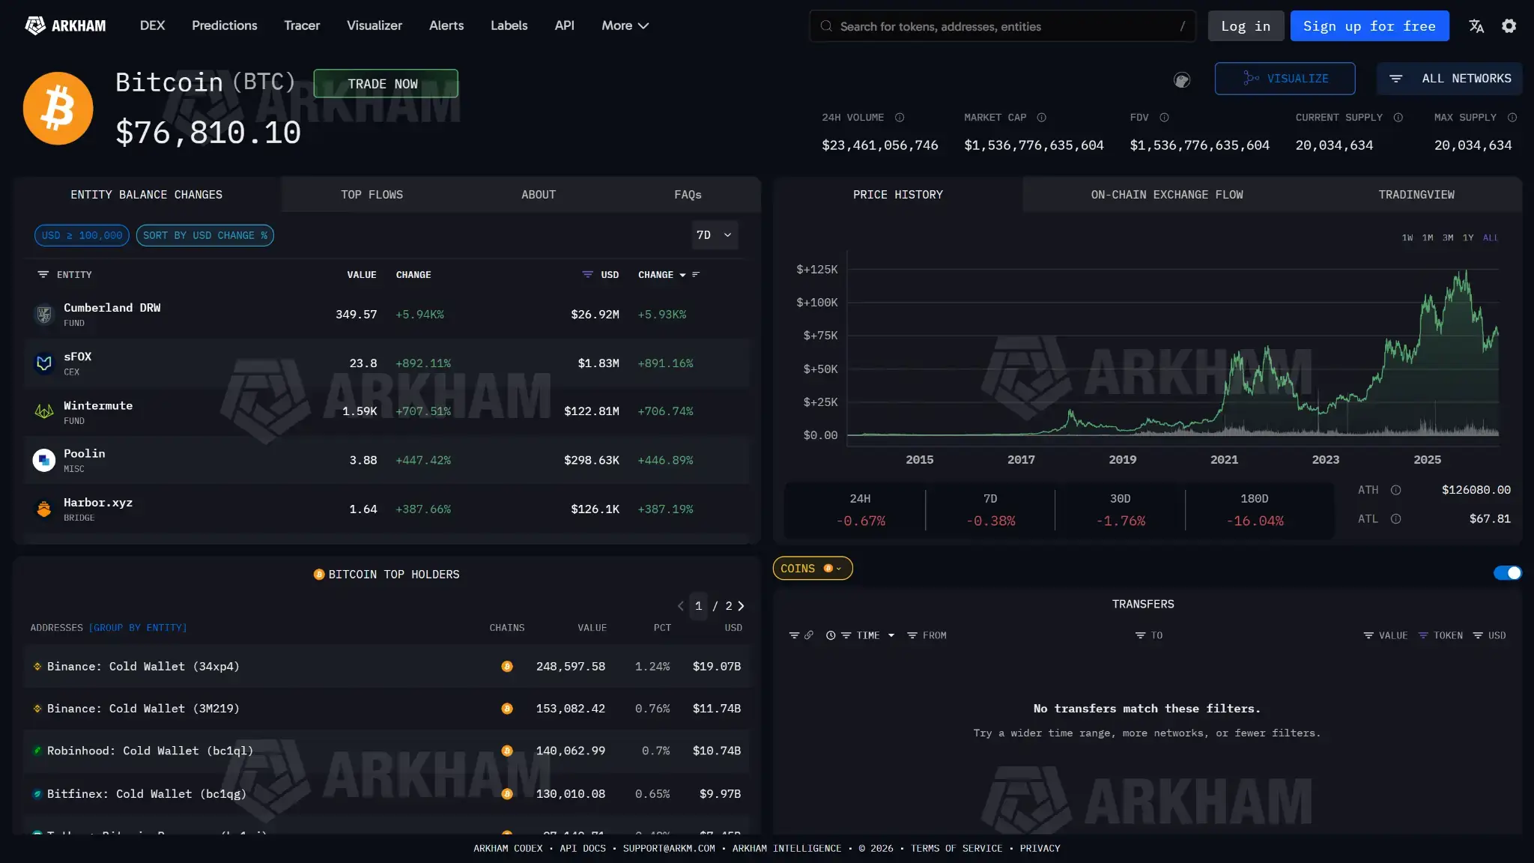The image size is (1534, 863).
Task: Click the USD column filter icon in balance changes
Action: 587,275
